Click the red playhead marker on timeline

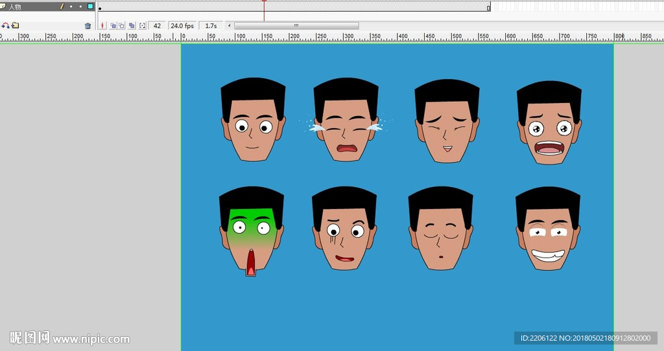264,2
